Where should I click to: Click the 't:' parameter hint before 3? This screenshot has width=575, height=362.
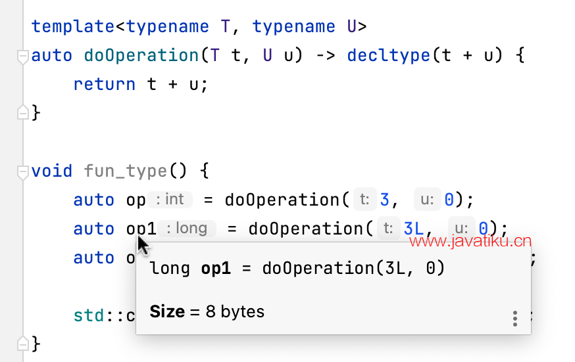[x=364, y=200]
